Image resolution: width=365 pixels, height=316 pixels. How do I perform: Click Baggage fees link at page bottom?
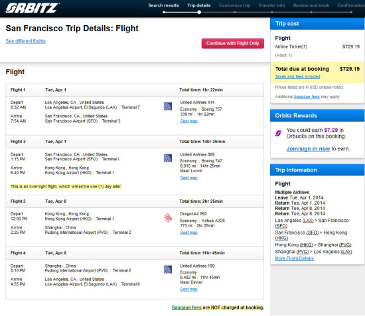point(186,307)
